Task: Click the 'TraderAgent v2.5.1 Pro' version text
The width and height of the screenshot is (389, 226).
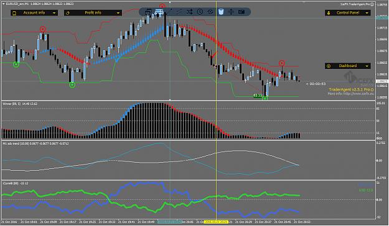Action: (x=349, y=89)
